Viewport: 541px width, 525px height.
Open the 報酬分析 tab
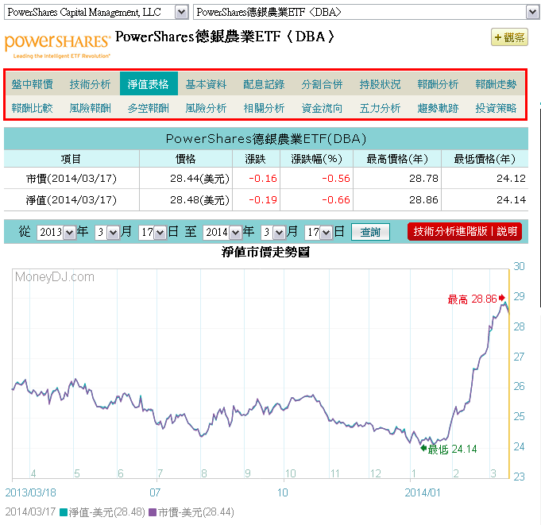click(x=438, y=84)
